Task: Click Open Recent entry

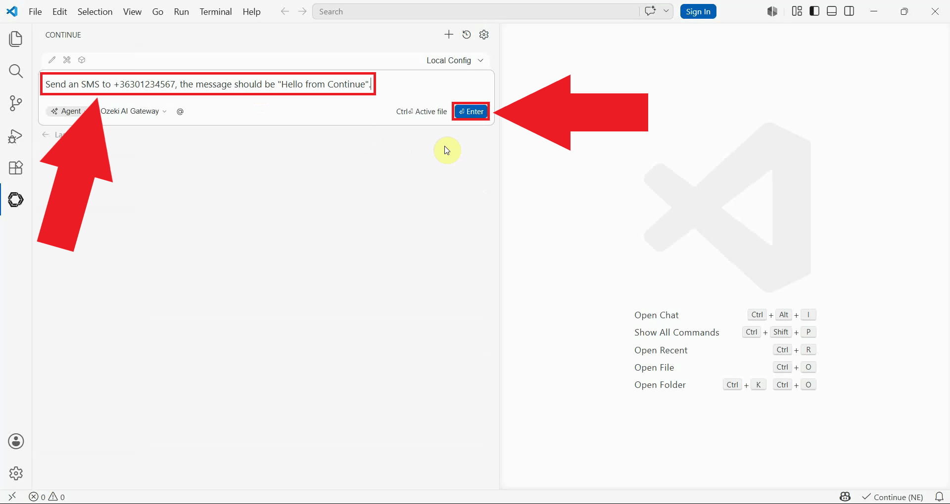Action: (x=661, y=350)
